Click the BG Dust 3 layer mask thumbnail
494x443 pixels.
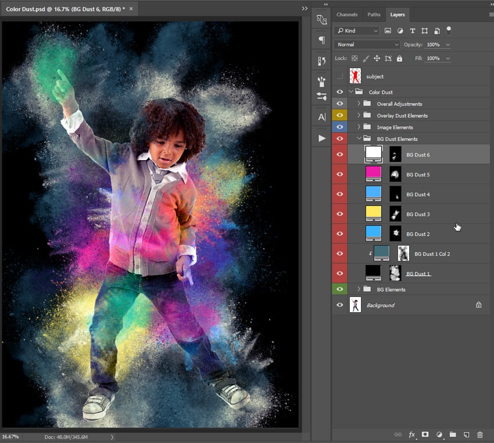click(395, 214)
